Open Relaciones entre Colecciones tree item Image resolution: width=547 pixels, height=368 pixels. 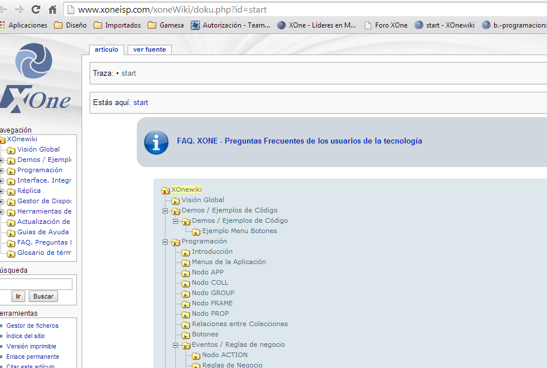[240, 324]
